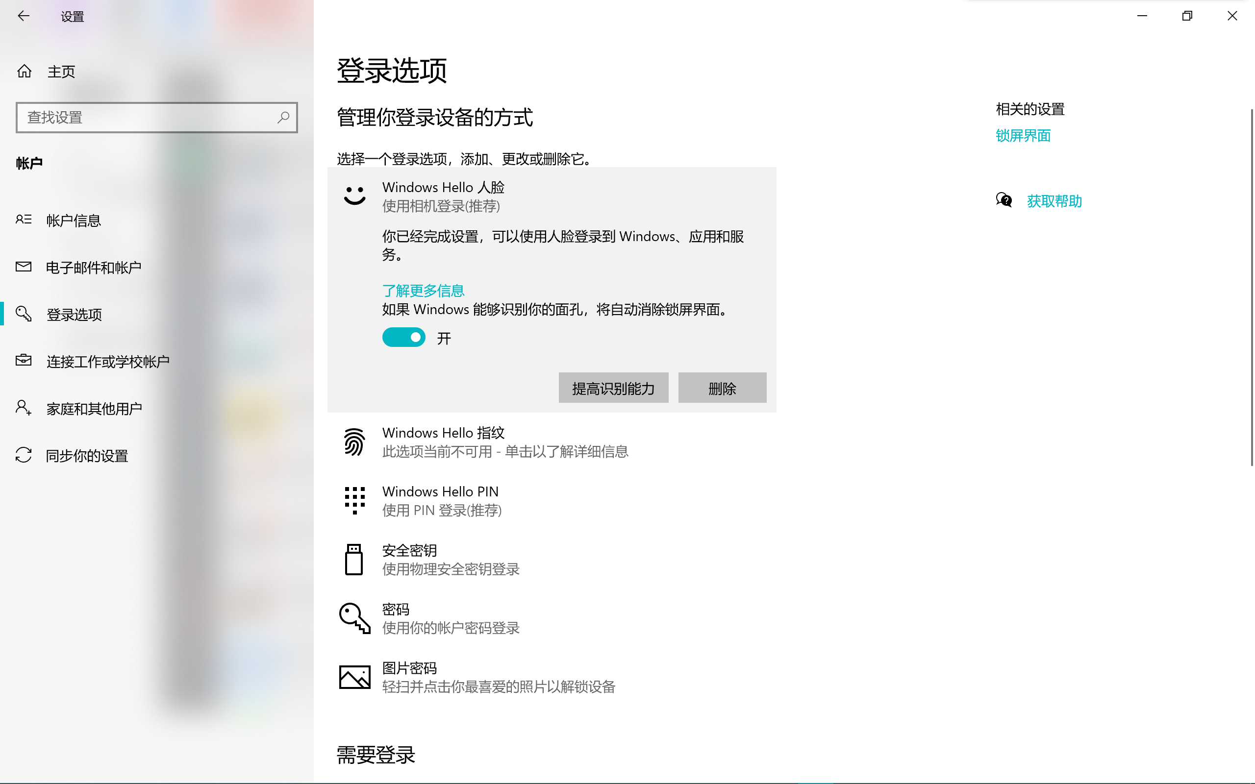Open 帐户信息 in the sidebar
The width and height of the screenshot is (1255, 784).
tap(73, 220)
